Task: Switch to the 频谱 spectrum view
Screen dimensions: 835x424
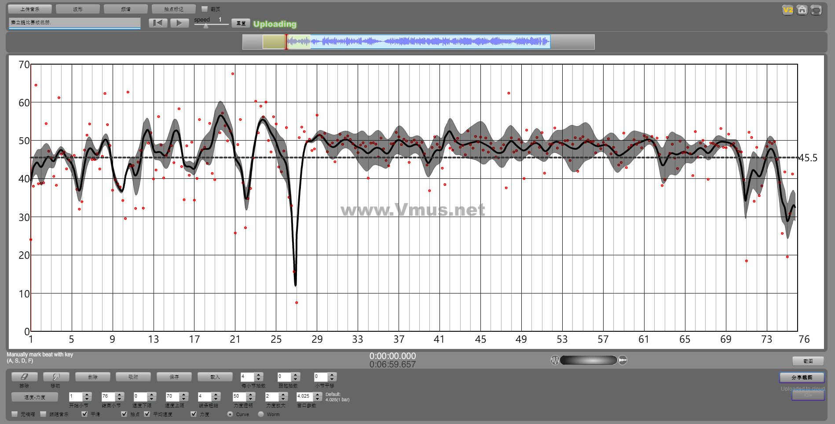Action: [126, 9]
